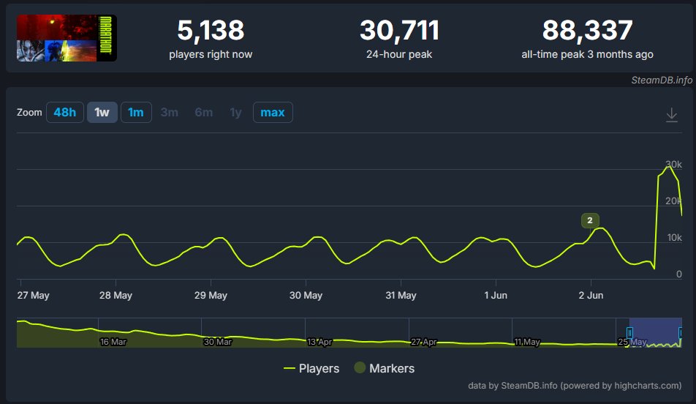Click the 30 May axis label
Viewport: 696px width, 404px height.
point(306,295)
